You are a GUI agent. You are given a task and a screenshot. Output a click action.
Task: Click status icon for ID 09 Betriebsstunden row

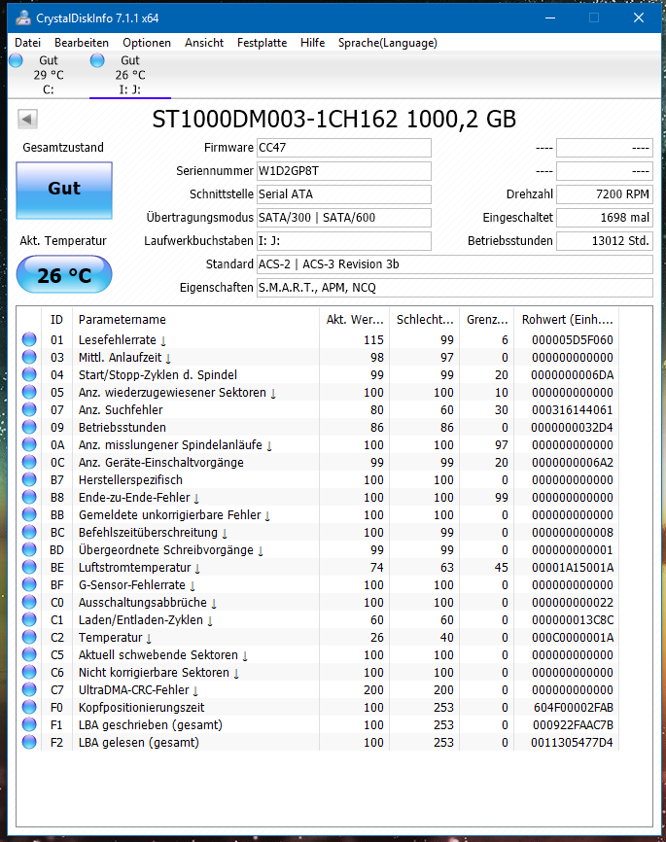coord(29,427)
